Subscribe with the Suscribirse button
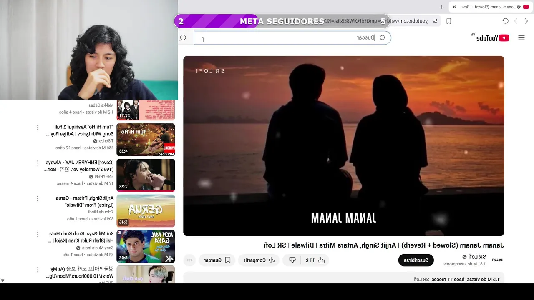Image resolution: width=534 pixels, height=300 pixels. point(416,260)
